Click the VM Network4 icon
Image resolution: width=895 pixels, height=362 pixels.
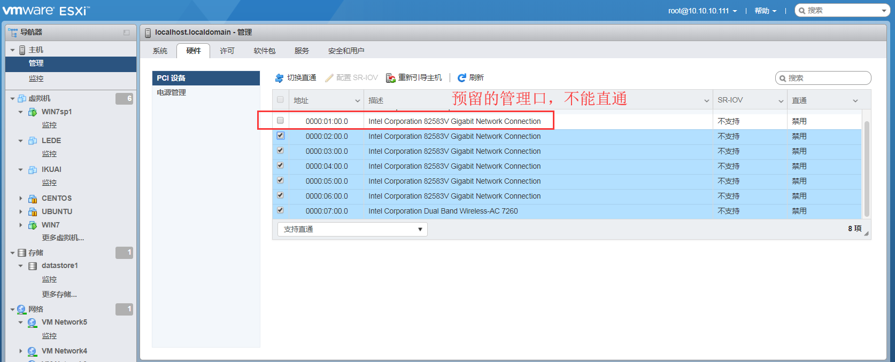tap(32, 351)
